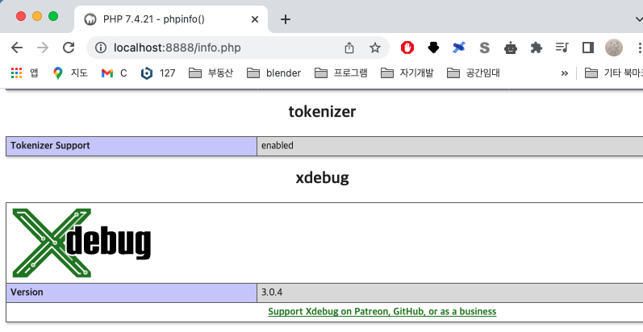Open the 공간임대 bookmark folder
643x332 pixels.
[474, 73]
